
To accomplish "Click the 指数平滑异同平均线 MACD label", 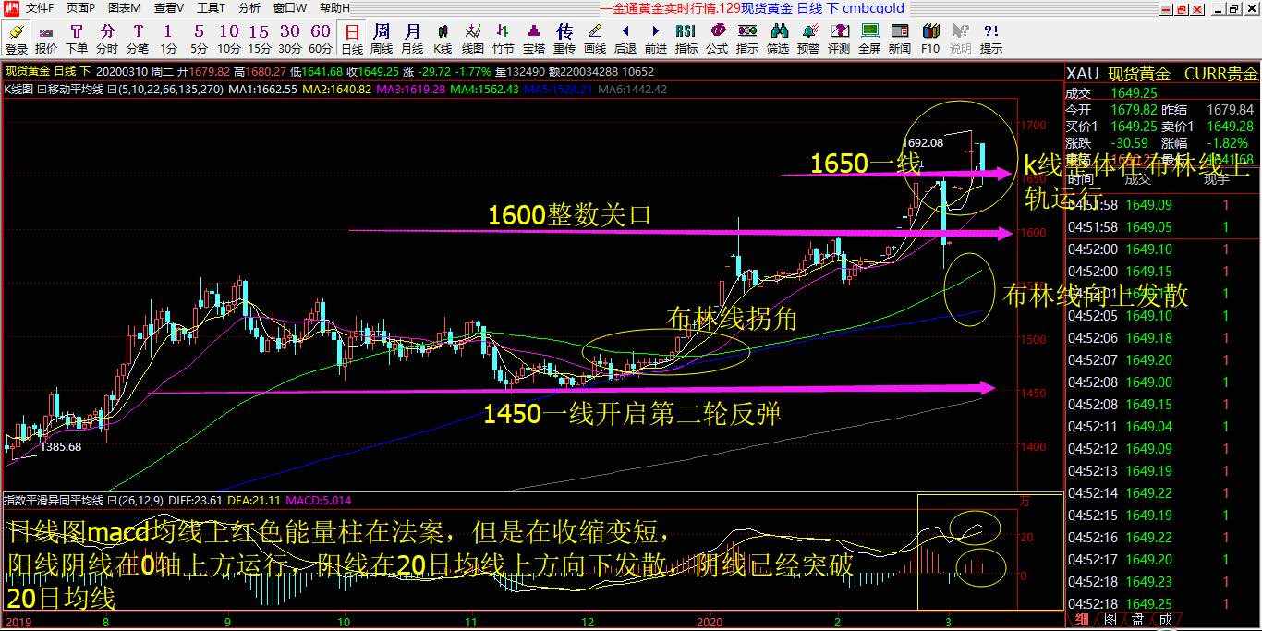I will 54,500.
